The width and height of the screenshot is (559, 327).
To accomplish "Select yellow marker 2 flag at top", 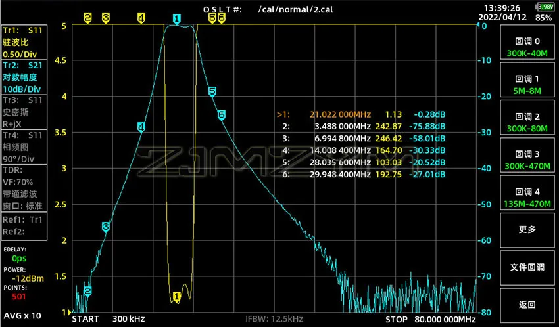I will pyautogui.click(x=87, y=18).
